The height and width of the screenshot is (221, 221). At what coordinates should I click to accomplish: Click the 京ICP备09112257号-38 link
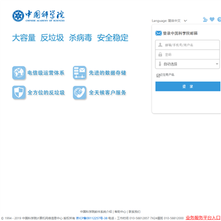tap(91, 218)
